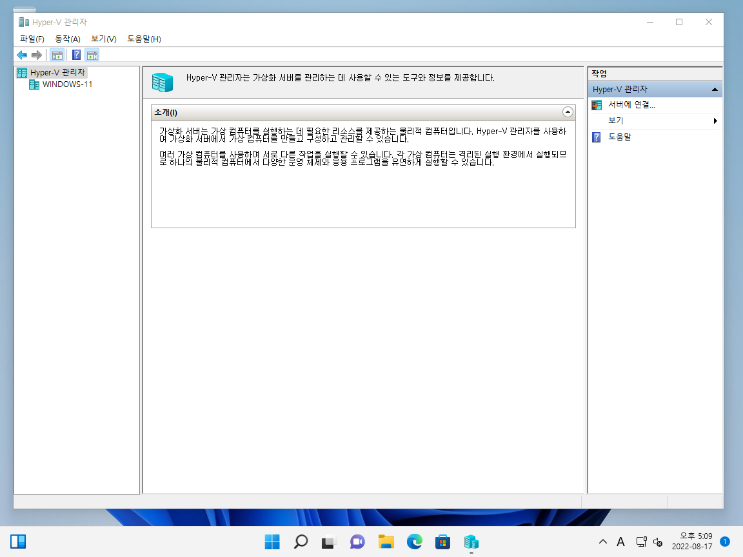Click the IME language indicator A
The width and height of the screenshot is (743, 557).
coord(620,542)
